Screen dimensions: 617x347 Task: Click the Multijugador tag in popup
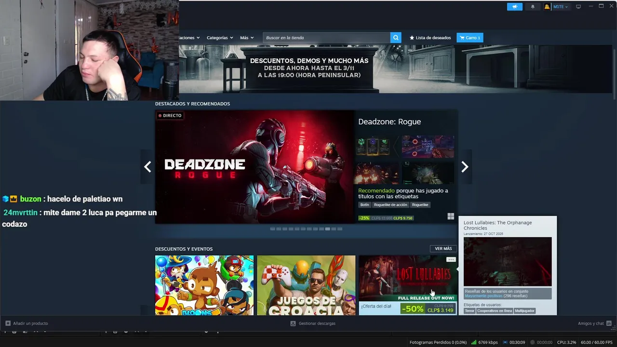524,311
